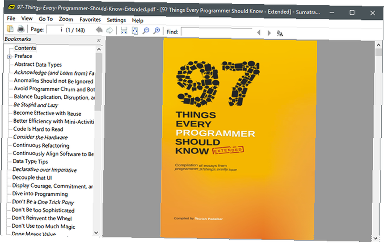Expand the Preface bookmark
Viewport: 384px width, 243px height.
click(x=9, y=57)
